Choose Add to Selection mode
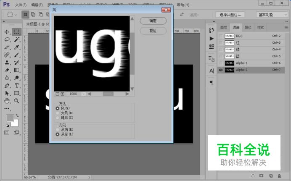The width and height of the screenshot is (291, 181). pos(33,14)
